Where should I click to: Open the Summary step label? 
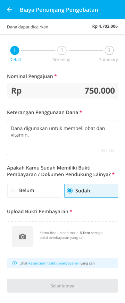point(108,60)
